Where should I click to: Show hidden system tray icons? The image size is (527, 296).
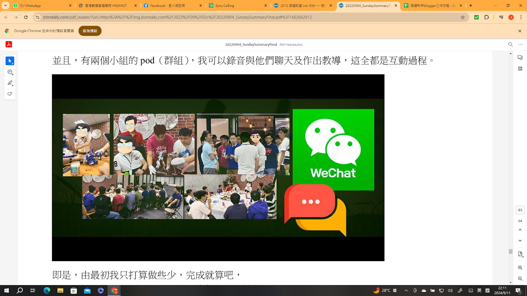pyautogui.click(x=406, y=290)
